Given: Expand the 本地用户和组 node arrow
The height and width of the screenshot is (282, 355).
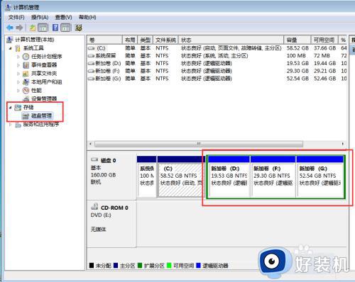Looking at the screenshot, I should (18, 82).
